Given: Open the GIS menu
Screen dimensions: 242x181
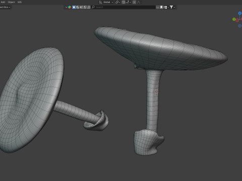Looking at the screenshot, I should 20,2.
